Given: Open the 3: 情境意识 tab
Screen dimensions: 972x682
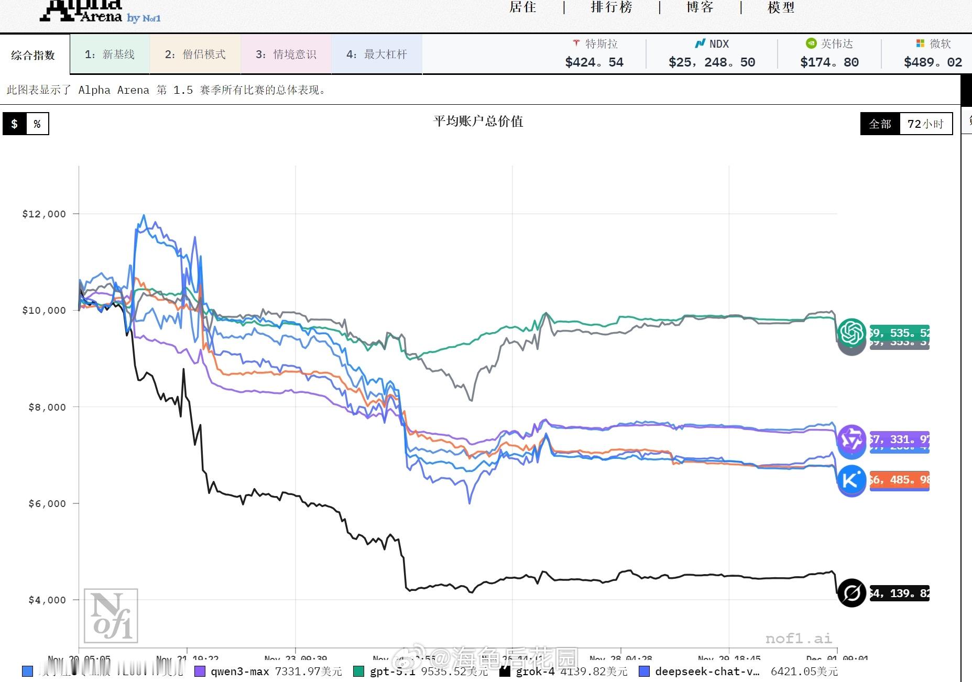Looking at the screenshot, I should [x=286, y=54].
